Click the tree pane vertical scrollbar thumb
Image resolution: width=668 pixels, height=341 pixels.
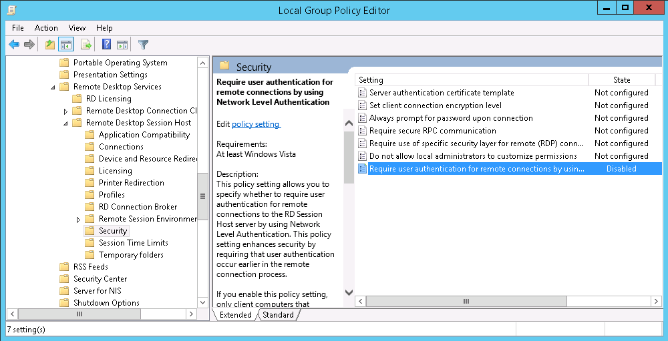pyautogui.click(x=203, y=196)
